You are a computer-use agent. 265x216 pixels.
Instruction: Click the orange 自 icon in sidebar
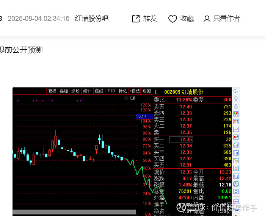tap(236, 168)
